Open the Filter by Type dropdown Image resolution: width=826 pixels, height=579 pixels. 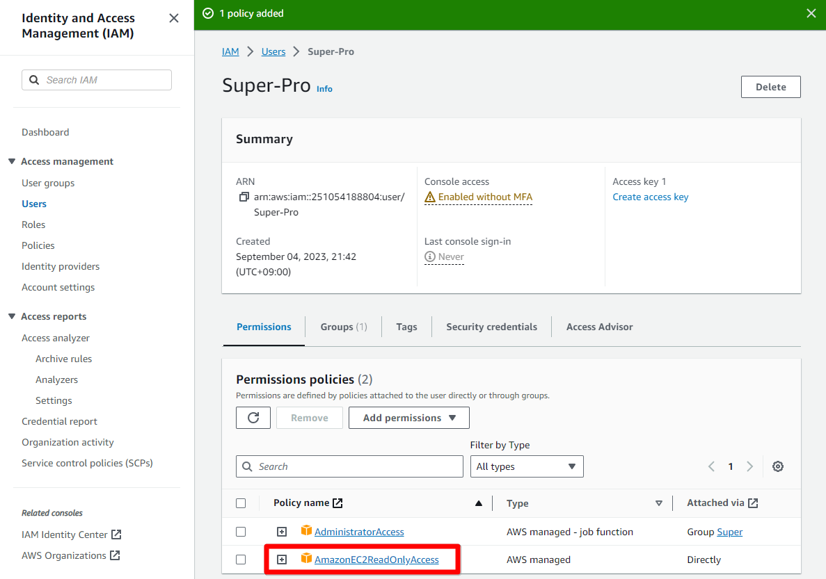pyautogui.click(x=527, y=466)
